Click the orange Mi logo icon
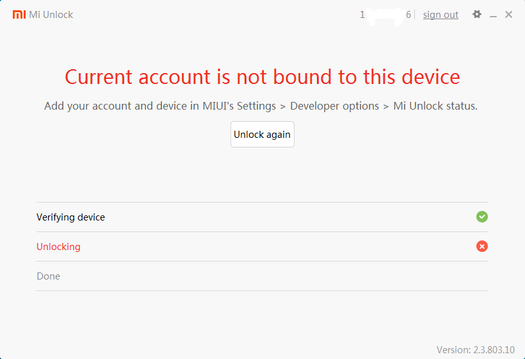The width and height of the screenshot is (525, 359). pyautogui.click(x=19, y=14)
